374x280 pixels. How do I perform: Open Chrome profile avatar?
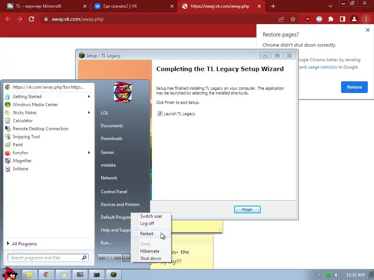coord(354,19)
